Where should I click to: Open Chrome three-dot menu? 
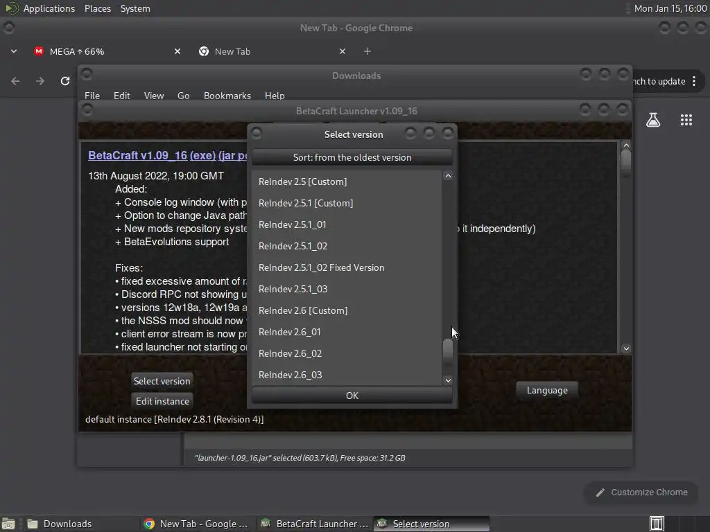pos(694,82)
